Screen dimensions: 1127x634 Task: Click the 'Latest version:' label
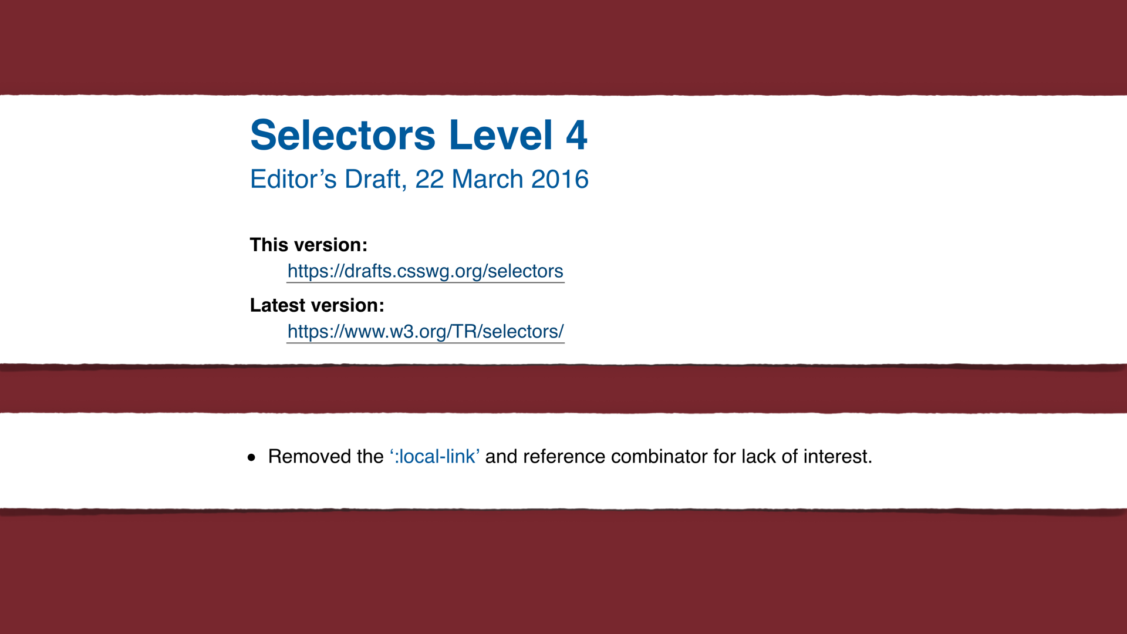317,305
